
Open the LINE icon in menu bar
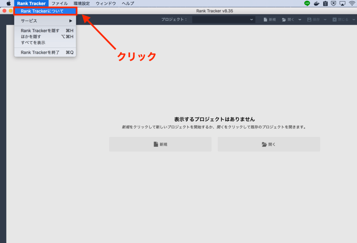point(307,3)
